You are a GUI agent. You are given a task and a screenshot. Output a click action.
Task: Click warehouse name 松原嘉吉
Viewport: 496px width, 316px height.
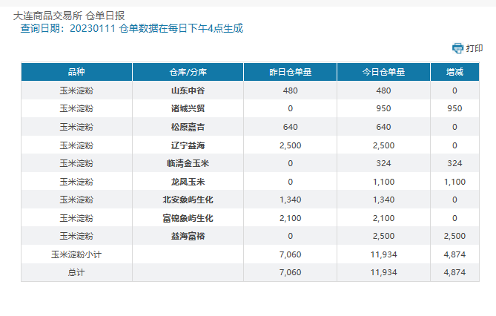(188, 127)
